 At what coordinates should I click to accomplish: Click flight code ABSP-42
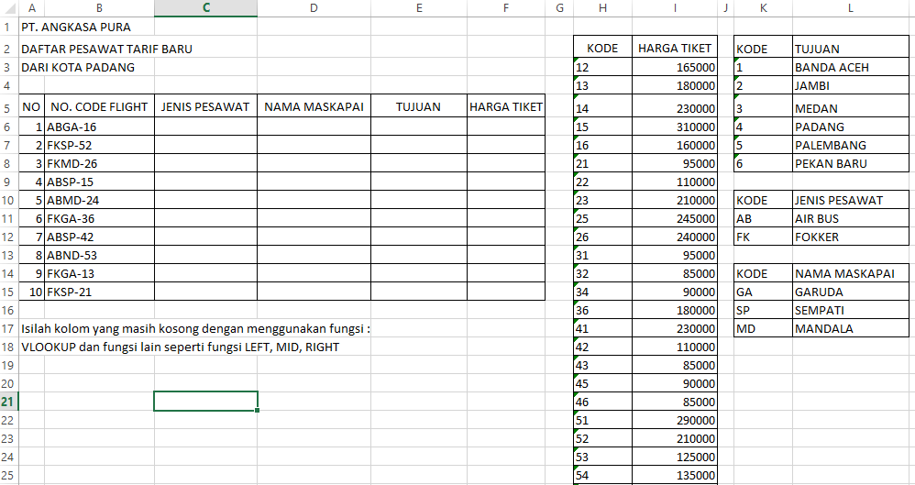pos(99,237)
